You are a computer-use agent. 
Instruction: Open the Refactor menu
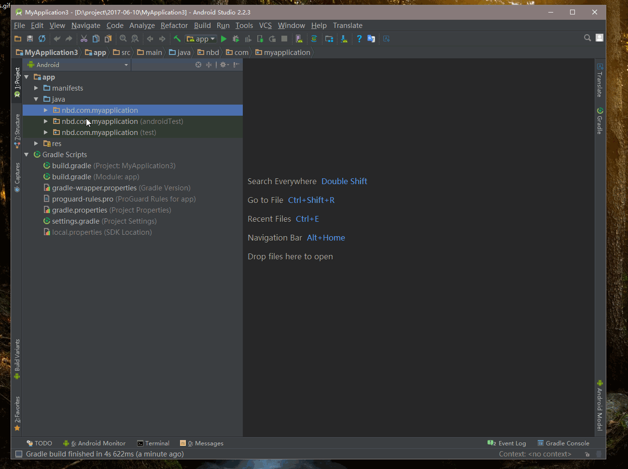174,26
